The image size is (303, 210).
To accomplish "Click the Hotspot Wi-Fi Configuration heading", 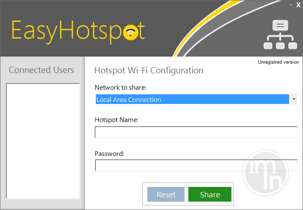I will (x=149, y=70).
